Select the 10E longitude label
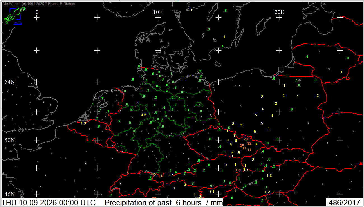 (x=158, y=12)
